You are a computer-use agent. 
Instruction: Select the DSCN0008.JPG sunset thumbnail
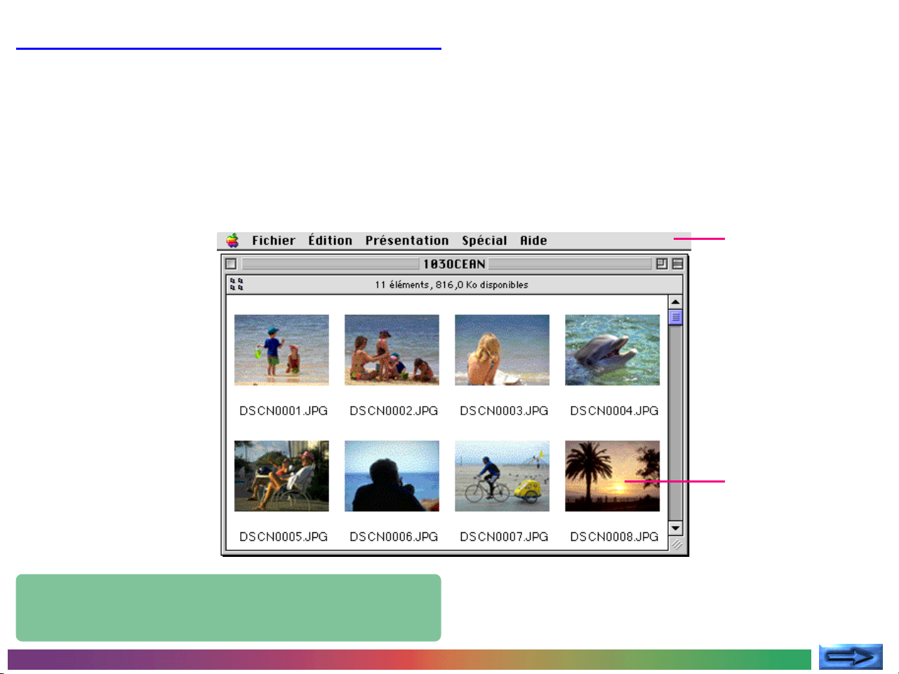pos(612,476)
